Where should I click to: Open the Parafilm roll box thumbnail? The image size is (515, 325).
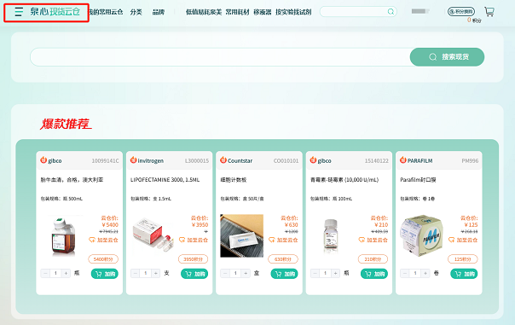[x=422, y=235]
